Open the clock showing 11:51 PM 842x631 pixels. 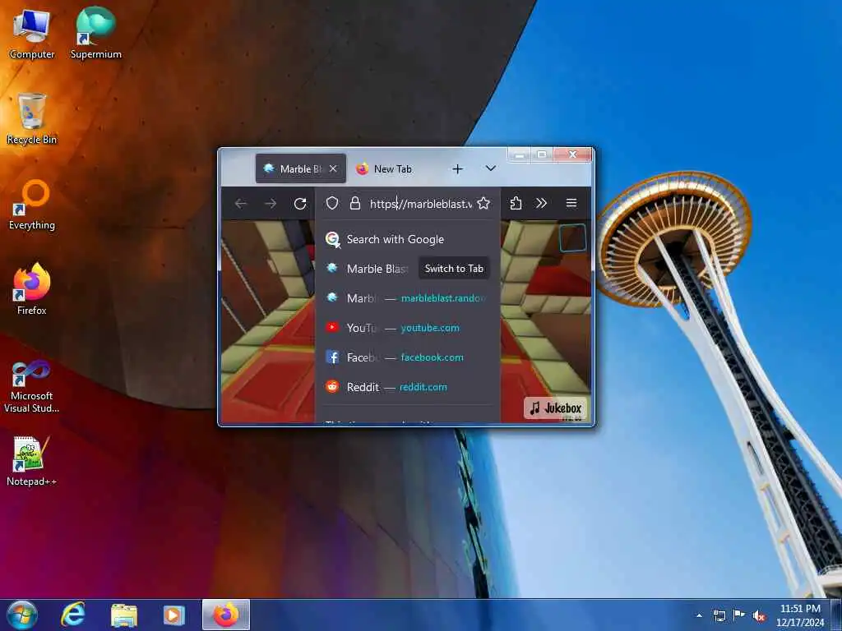[x=800, y=615]
